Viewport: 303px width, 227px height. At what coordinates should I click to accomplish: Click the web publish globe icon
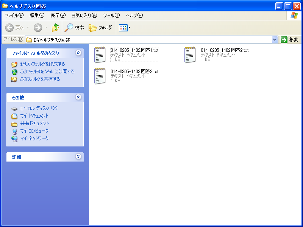(x=14, y=72)
